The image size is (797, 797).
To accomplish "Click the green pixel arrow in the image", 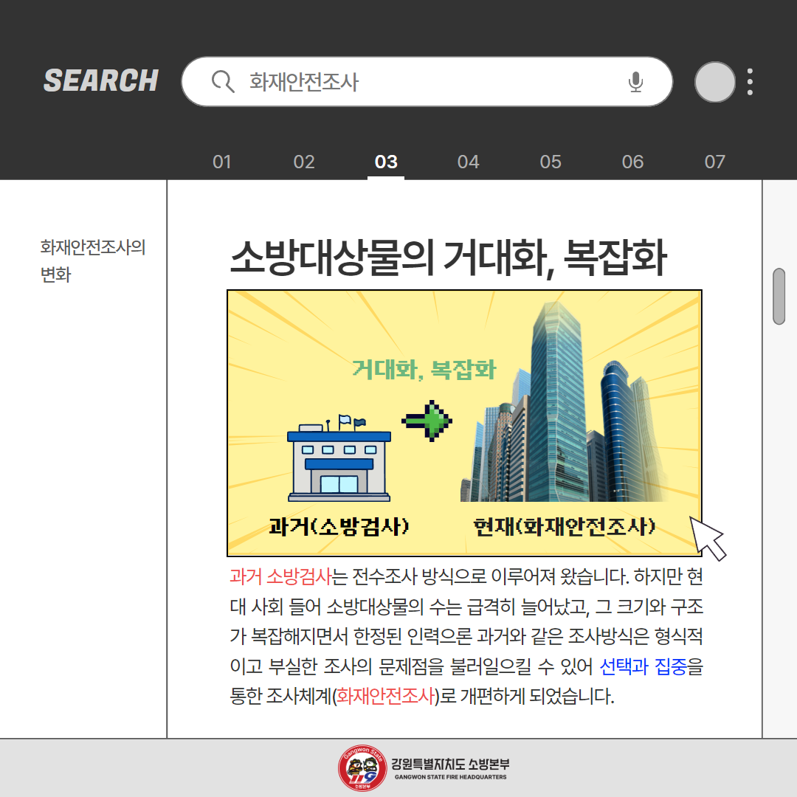I will point(427,421).
